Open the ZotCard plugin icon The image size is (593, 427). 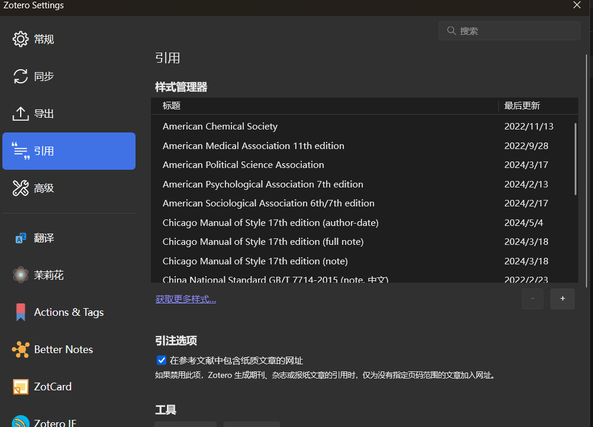pos(21,387)
